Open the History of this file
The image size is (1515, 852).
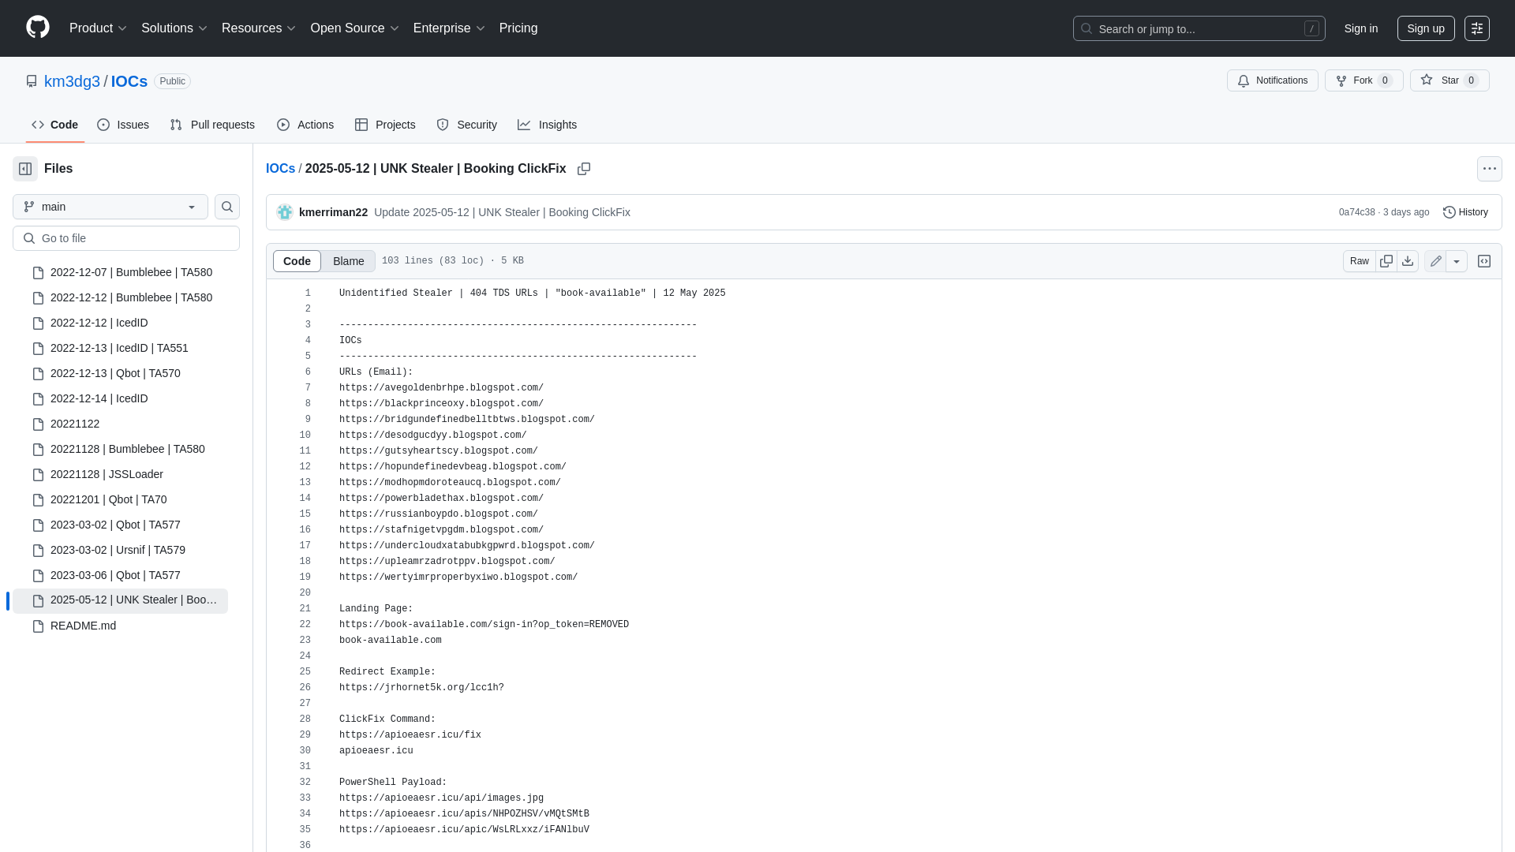(x=1465, y=212)
